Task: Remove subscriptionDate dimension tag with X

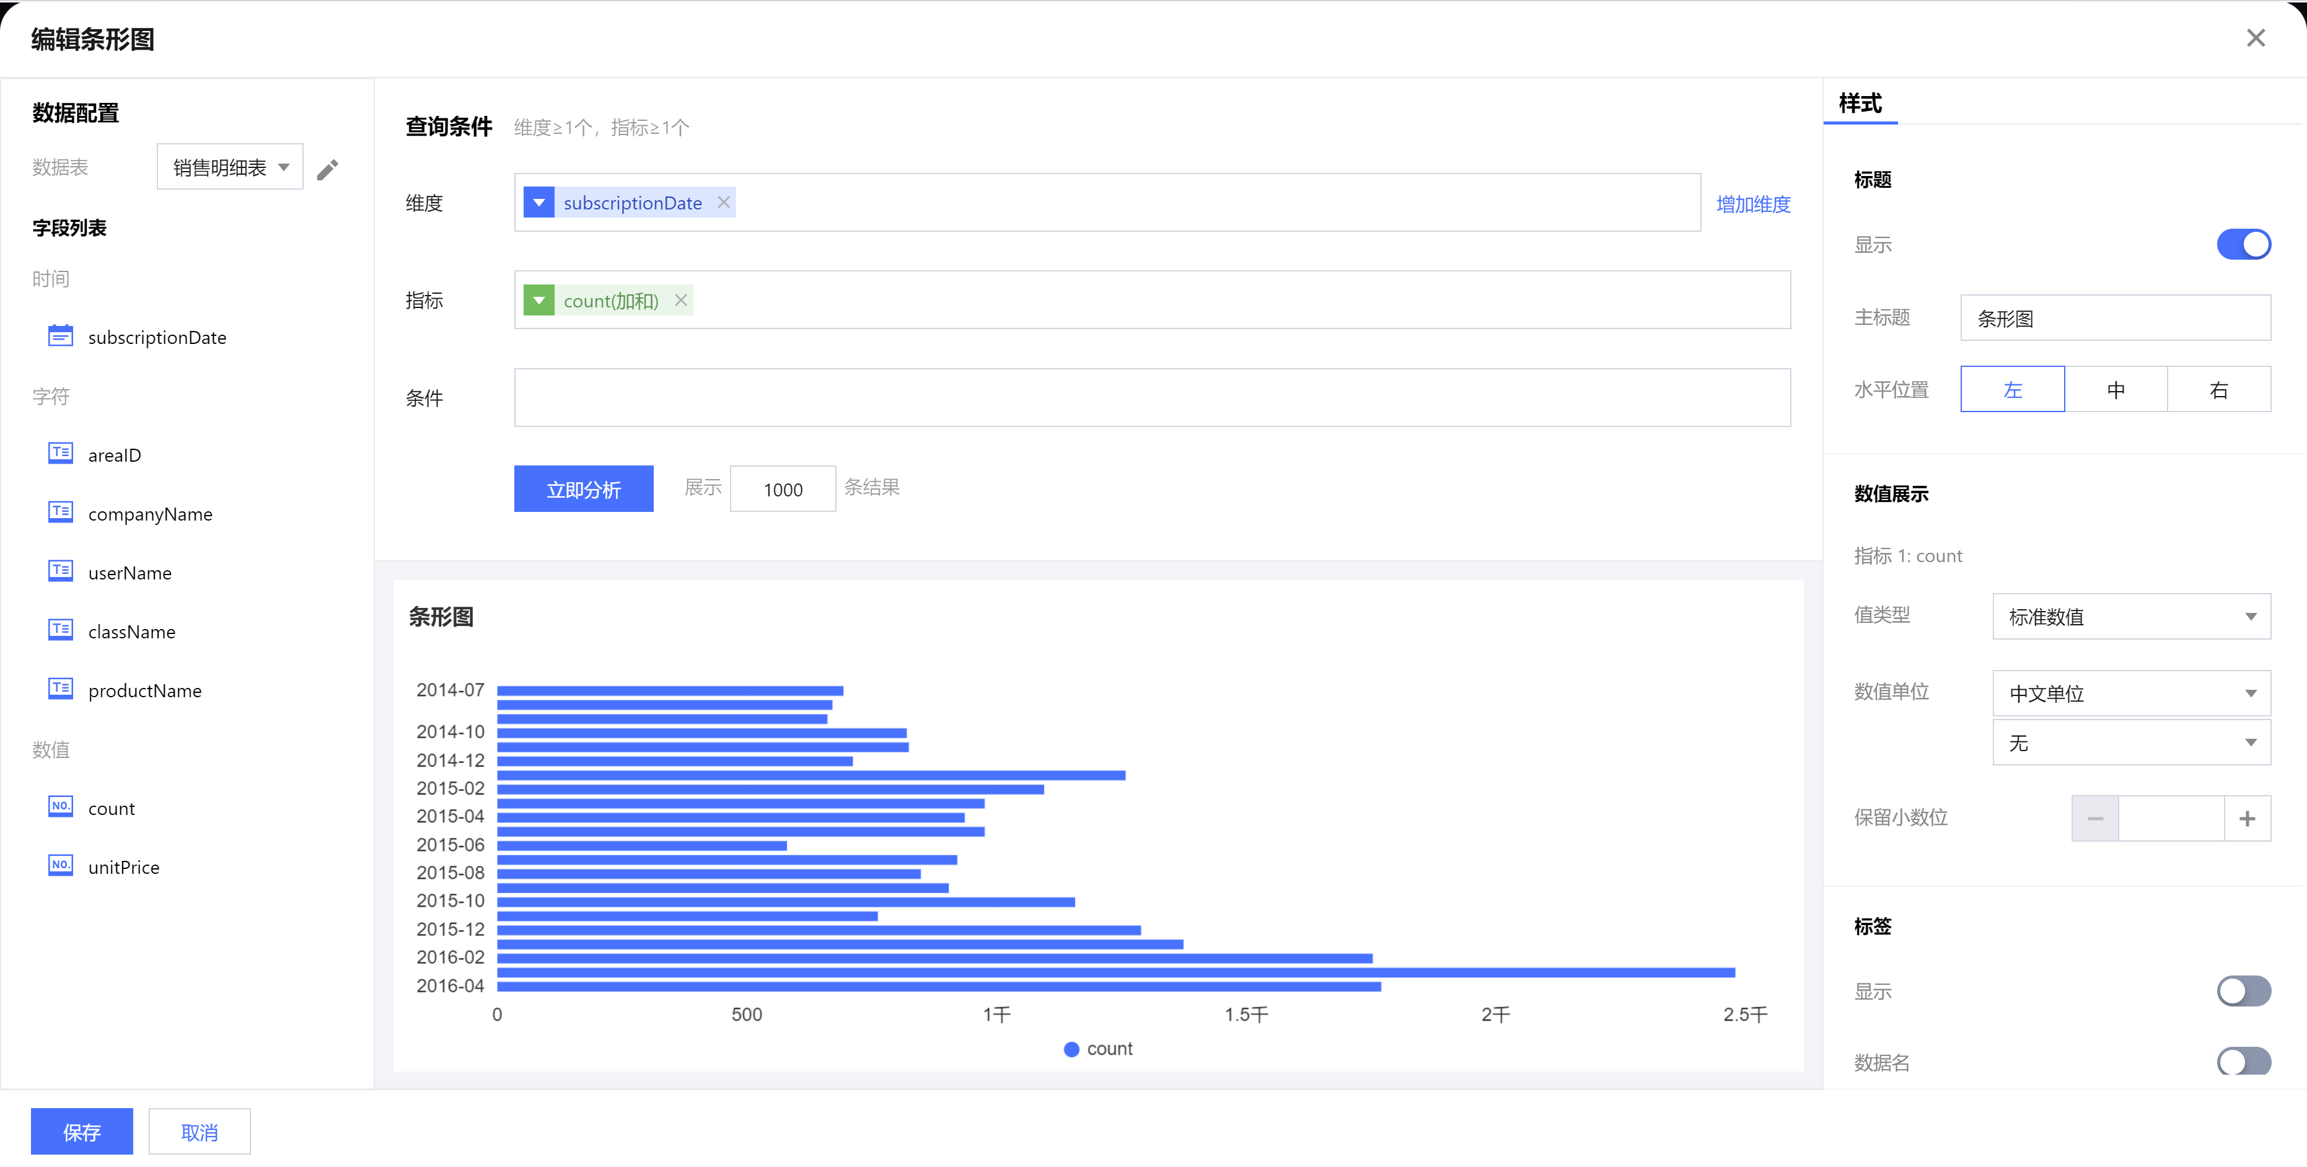Action: click(724, 203)
